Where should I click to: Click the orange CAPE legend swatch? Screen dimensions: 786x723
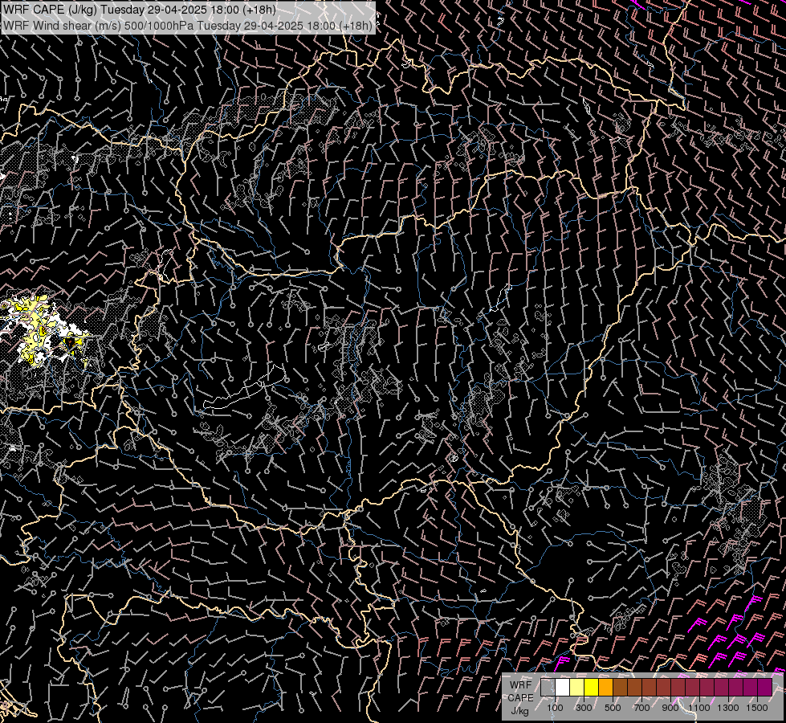click(606, 688)
